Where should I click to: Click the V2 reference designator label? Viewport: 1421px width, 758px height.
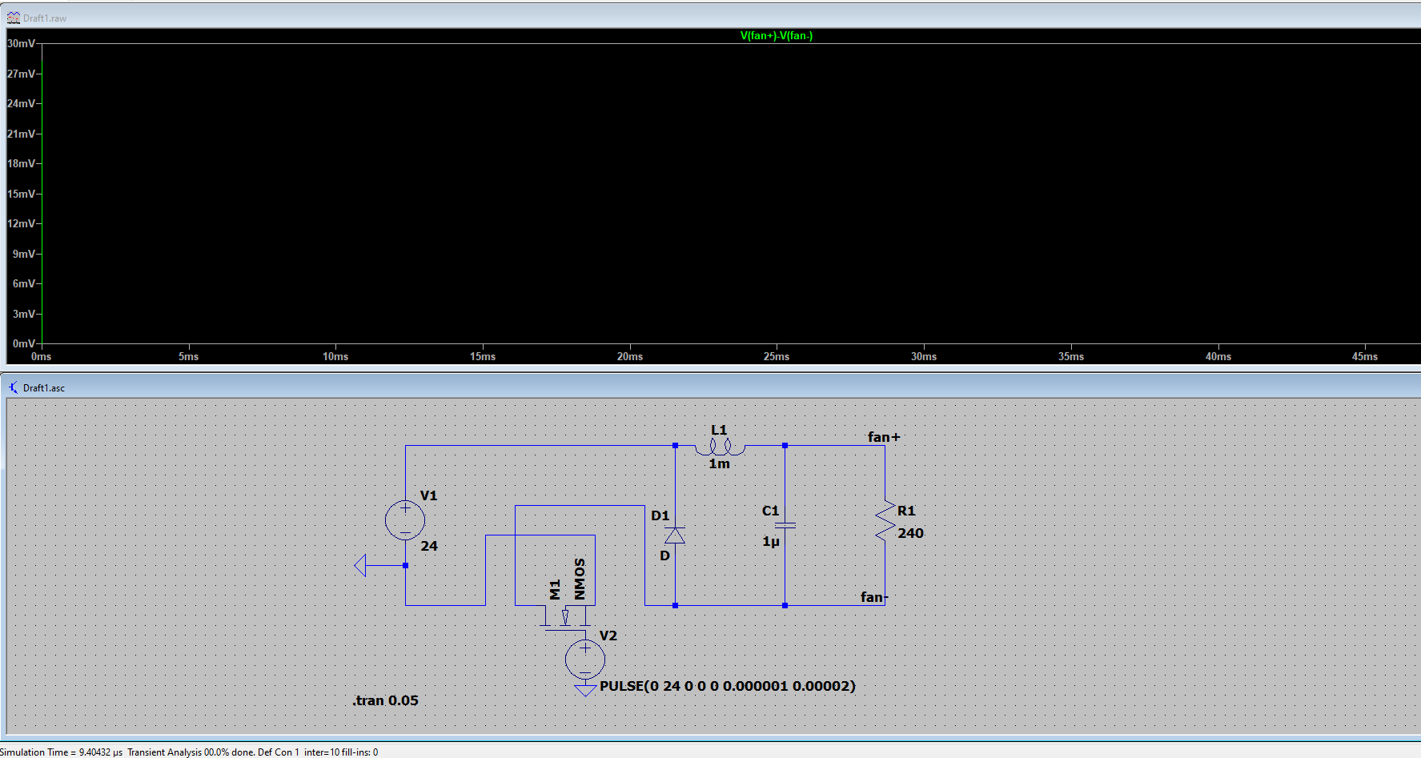(x=608, y=636)
